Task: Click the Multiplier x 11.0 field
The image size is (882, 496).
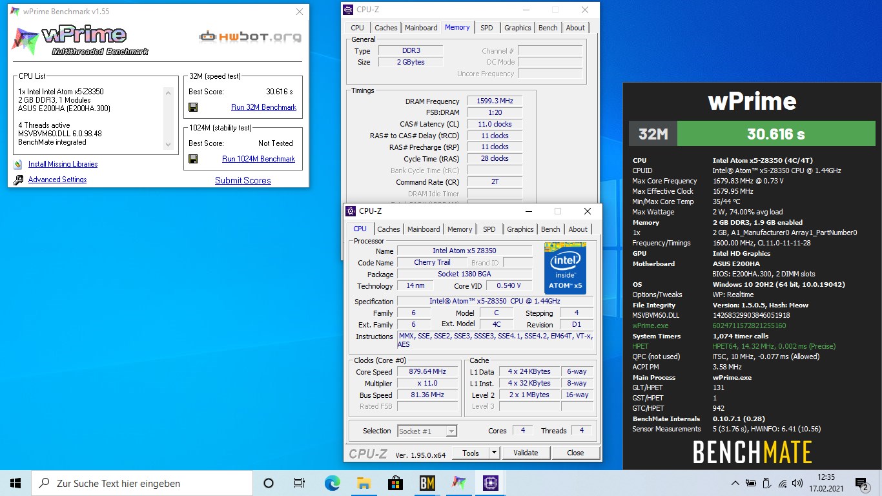Action: (x=427, y=384)
